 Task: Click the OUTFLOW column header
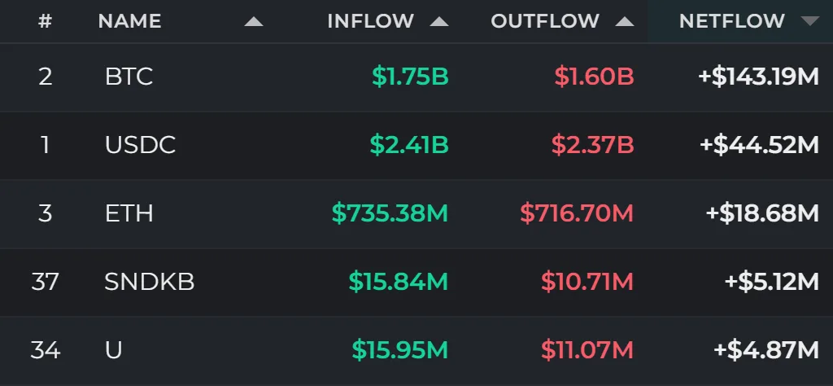coord(545,21)
